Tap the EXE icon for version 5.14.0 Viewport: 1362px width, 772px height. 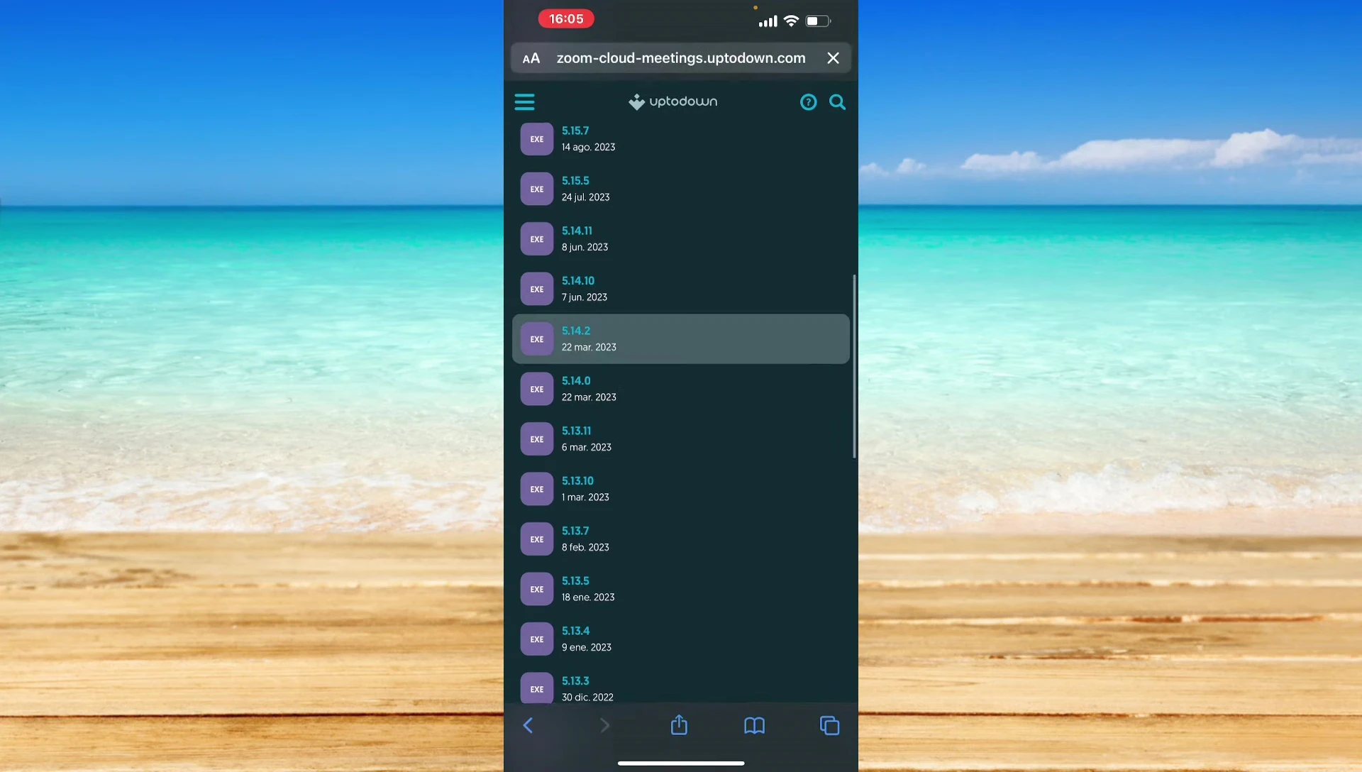point(537,389)
